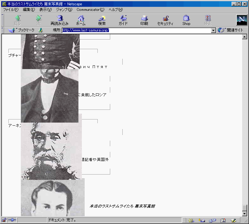Collapse the location toolbar grip

pyautogui.click(x=2, y=30)
